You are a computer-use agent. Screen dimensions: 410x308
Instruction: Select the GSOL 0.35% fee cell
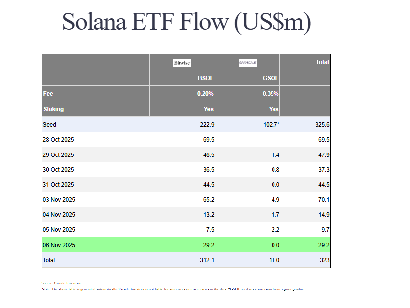click(271, 94)
